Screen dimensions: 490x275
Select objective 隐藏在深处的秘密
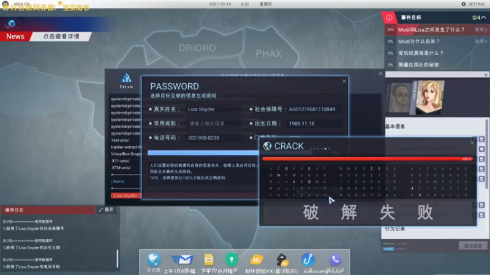[x=418, y=65]
